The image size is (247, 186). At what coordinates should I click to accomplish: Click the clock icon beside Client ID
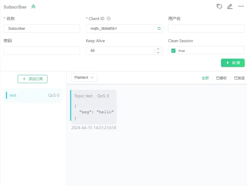point(109,19)
